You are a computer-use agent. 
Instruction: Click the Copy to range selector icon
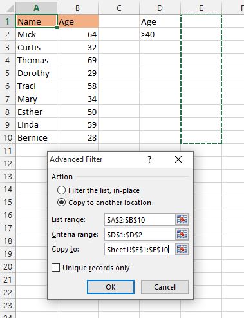point(182,249)
